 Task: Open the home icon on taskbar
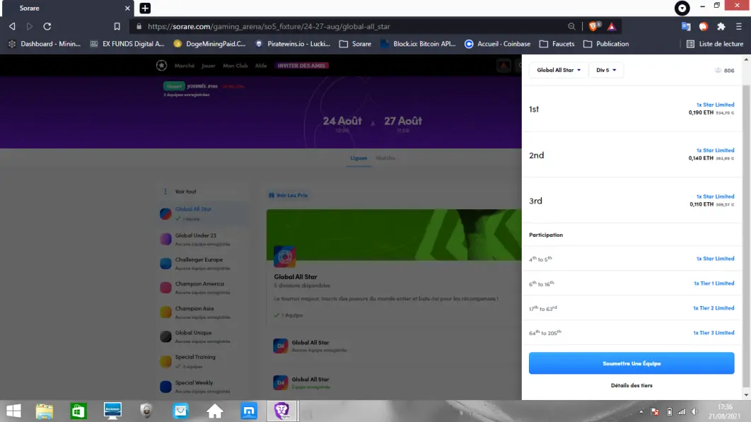tap(214, 411)
